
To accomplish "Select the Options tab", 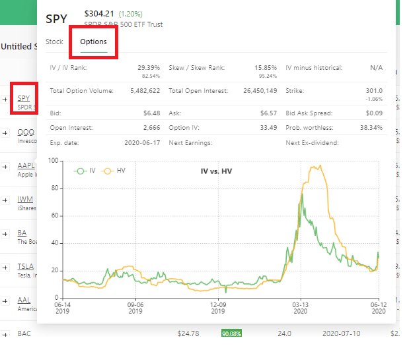I will [x=93, y=42].
